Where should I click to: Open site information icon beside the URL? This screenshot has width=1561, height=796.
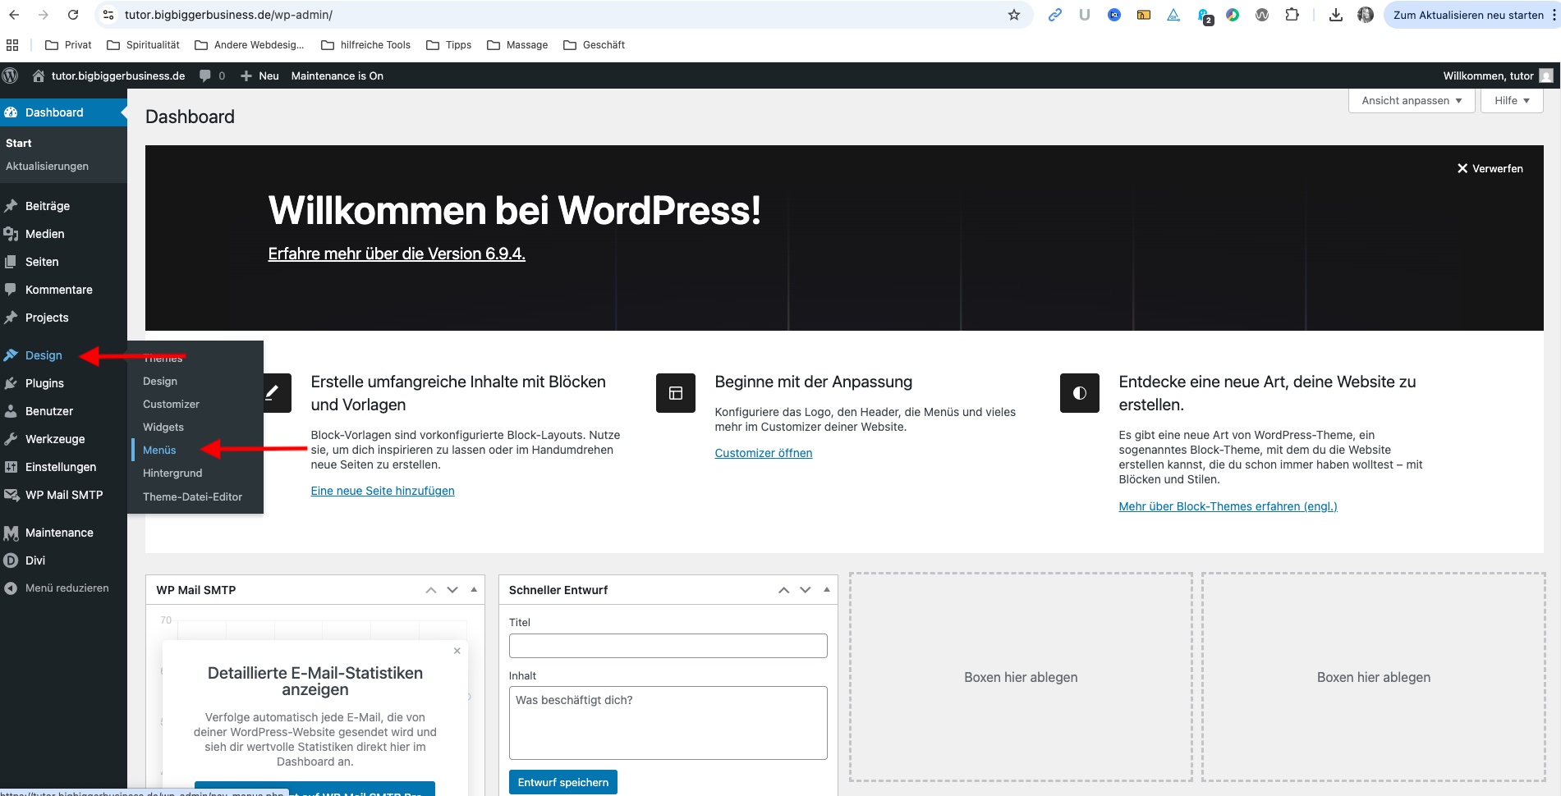coord(108,15)
